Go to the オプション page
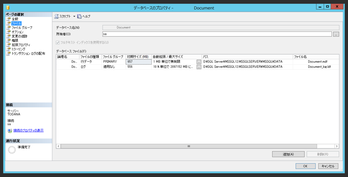The width and height of the screenshot is (348, 177). tap(17, 32)
